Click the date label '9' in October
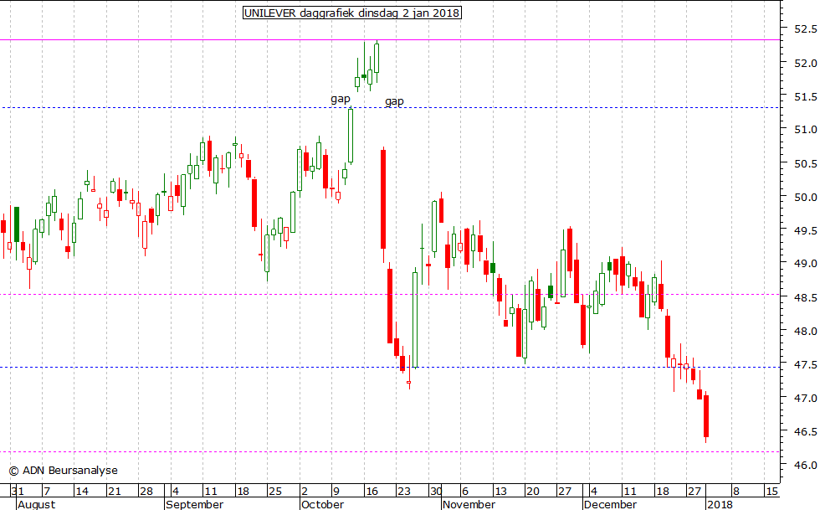 [336, 491]
